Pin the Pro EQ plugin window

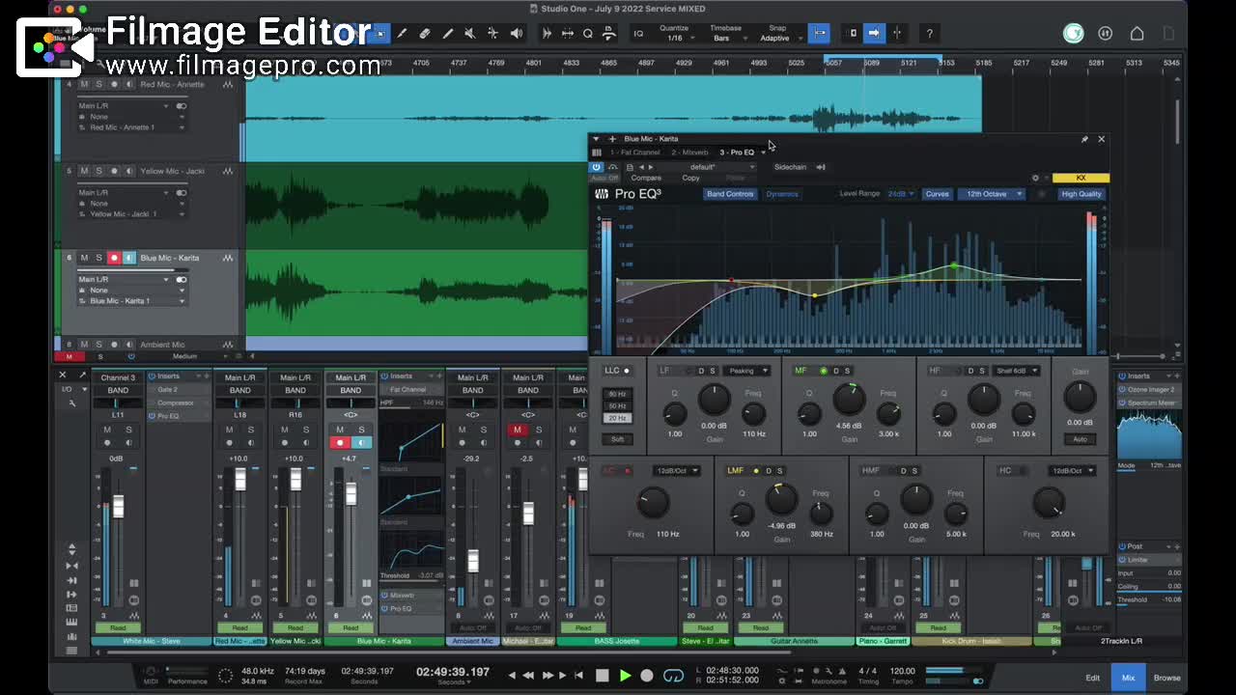pos(1084,139)
